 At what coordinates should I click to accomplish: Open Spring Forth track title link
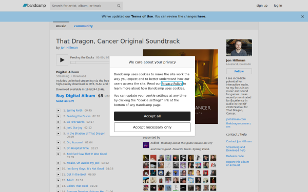[74, 111]
